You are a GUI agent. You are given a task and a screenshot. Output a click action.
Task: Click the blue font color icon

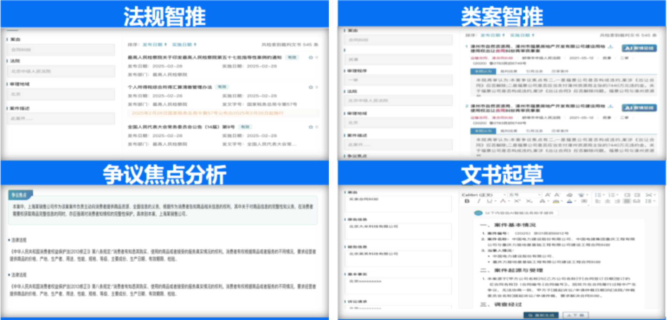(x=569, y=201)
